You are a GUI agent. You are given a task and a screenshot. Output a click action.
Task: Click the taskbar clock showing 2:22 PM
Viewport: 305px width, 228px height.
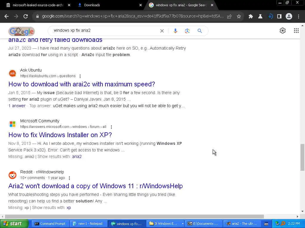pos(294,224)
